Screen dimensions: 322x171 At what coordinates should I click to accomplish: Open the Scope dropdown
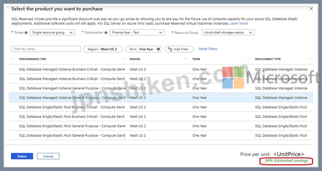click(x=52, y=32)
